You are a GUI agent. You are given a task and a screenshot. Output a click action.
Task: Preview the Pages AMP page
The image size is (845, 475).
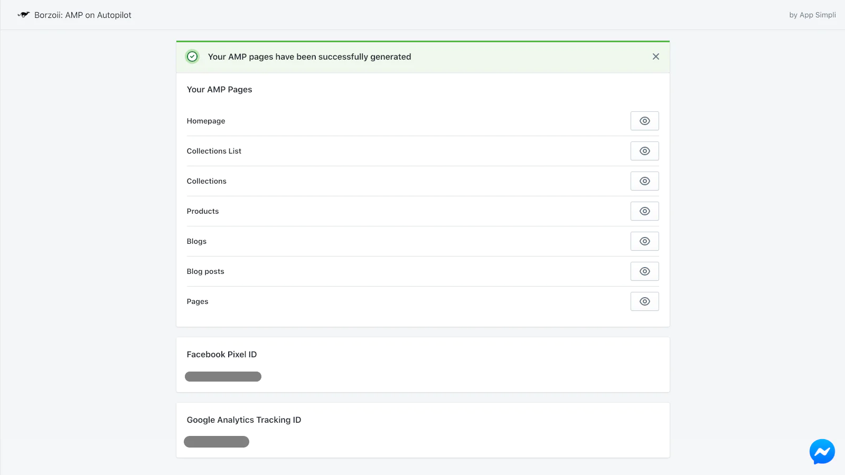pyautogui.click(x=644, y=301)
